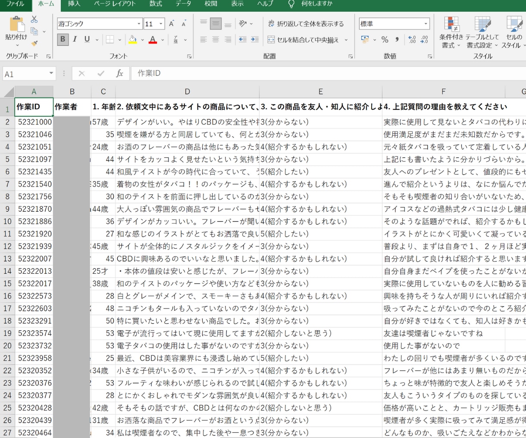Click the accounting number format icon
The width and height of the screenshot is (526, 438).
tap(365, 40)
